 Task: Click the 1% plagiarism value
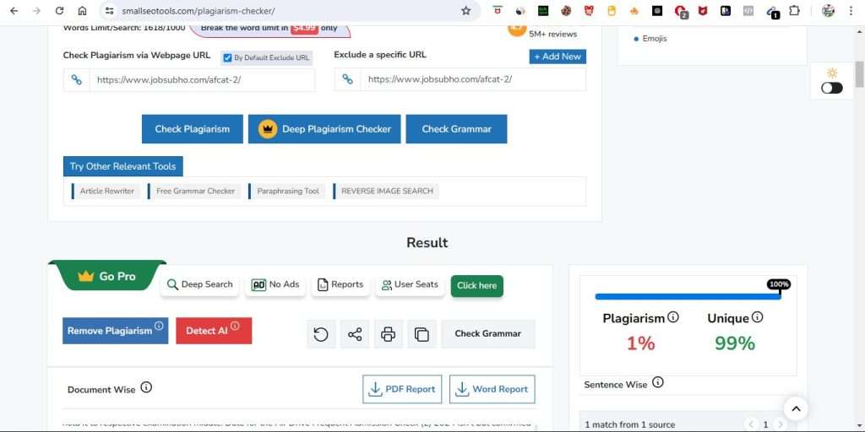pyautogui.click(x=640, y=343)
